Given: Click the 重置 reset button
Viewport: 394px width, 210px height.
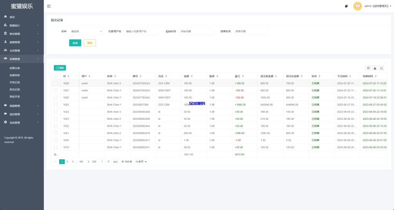Looking at the screenshot, I should (x=90, y=43).
